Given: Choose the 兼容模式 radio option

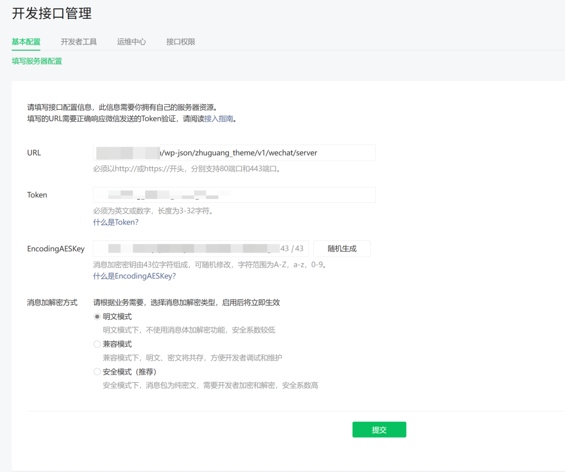Looking at the screenshot, I should [97, 344].
